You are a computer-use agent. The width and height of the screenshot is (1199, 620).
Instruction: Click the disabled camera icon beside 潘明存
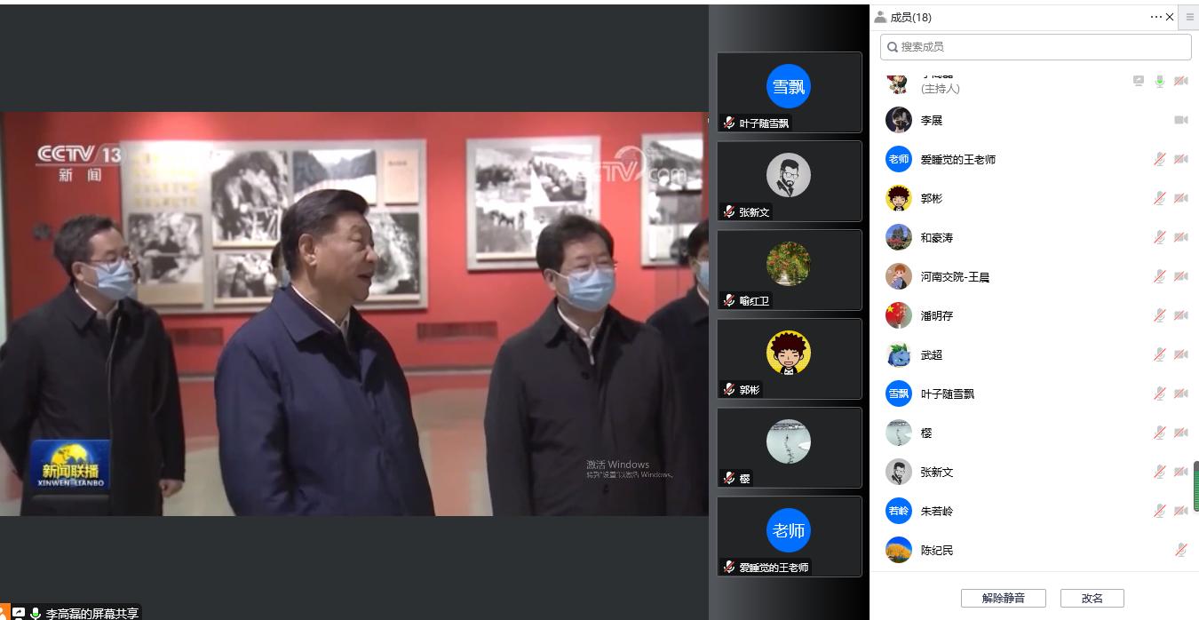[x=1180, y=315]
